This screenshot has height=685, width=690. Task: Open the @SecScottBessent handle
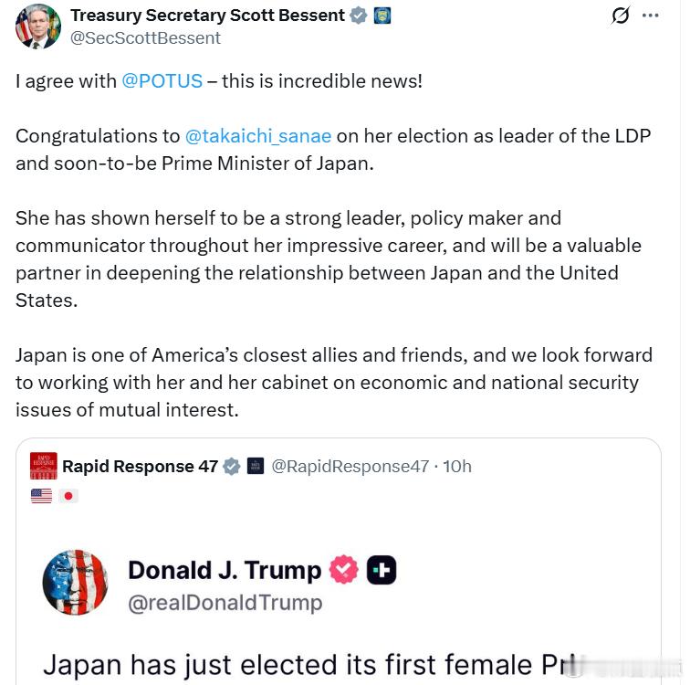tap(145, 37)
